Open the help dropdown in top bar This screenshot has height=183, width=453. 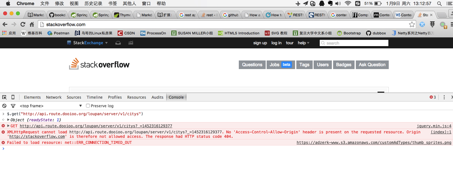pyautogui.click(x=303, y=43)
